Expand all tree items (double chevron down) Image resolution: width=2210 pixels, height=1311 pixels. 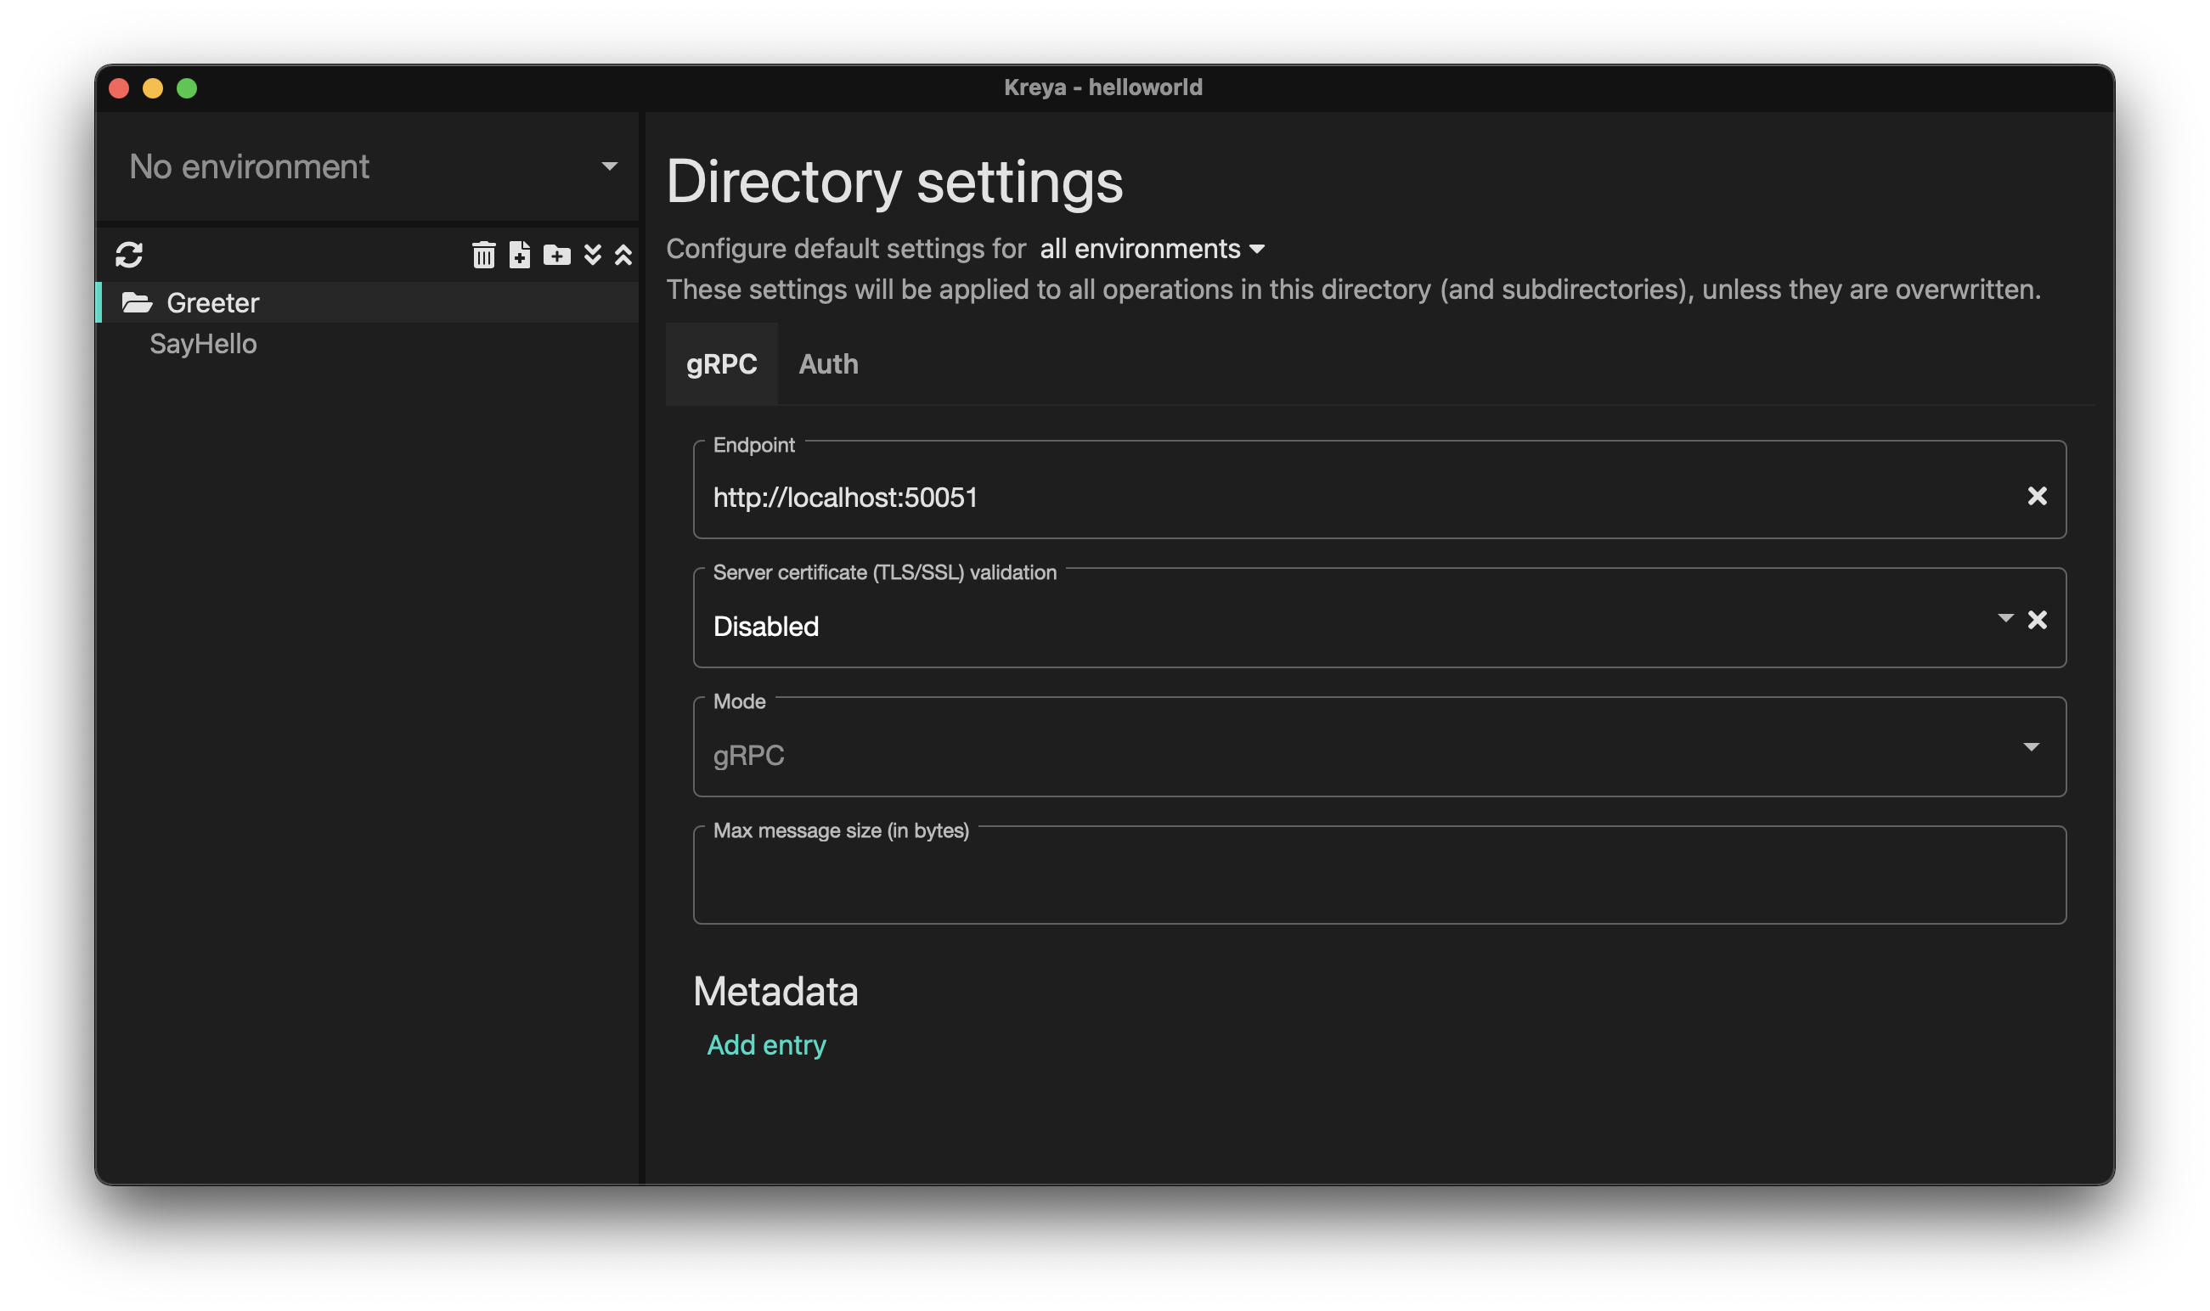[593, 256]
